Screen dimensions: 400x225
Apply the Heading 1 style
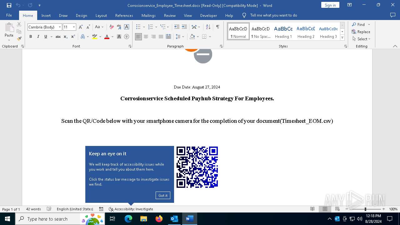(283, 32)
